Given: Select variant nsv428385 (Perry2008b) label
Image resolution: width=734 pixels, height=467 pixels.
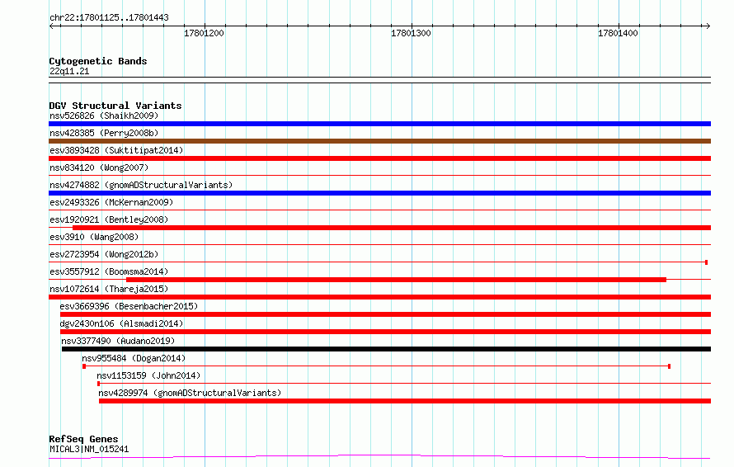Looking at the screenshot, I should 104,133.
